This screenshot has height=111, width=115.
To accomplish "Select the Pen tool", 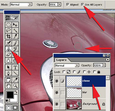I will pyautogui.click(x=8, y=73).
